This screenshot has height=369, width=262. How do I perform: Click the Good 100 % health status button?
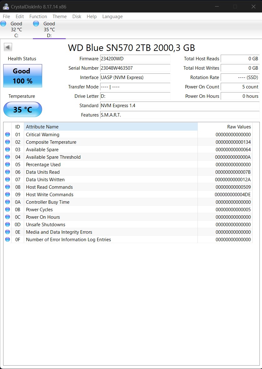[x=23, y=76]
